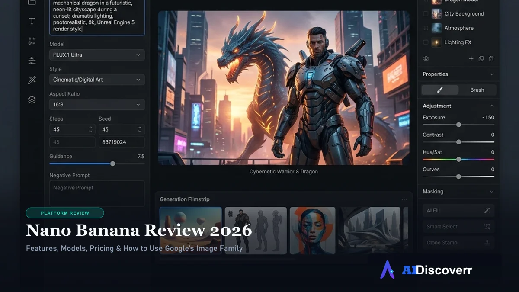Select the Lighting FX layer name
Viewport: 519px width, 292px height.
[458, 42]
